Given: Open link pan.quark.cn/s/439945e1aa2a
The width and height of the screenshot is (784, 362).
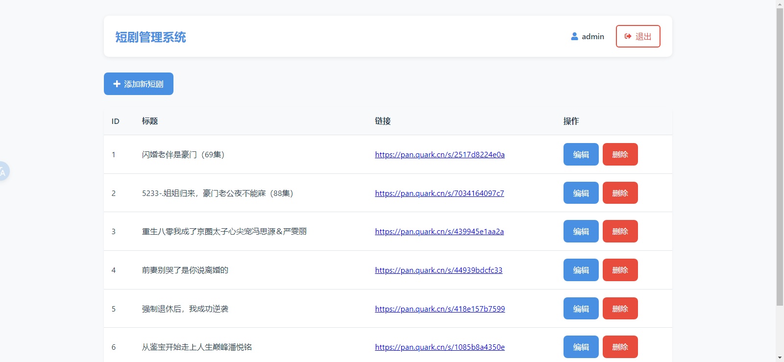Looking at the screenshot, I should 440,232.
